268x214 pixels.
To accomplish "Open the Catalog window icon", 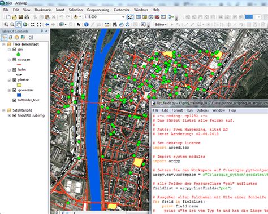I will click(x=145, y=17).
